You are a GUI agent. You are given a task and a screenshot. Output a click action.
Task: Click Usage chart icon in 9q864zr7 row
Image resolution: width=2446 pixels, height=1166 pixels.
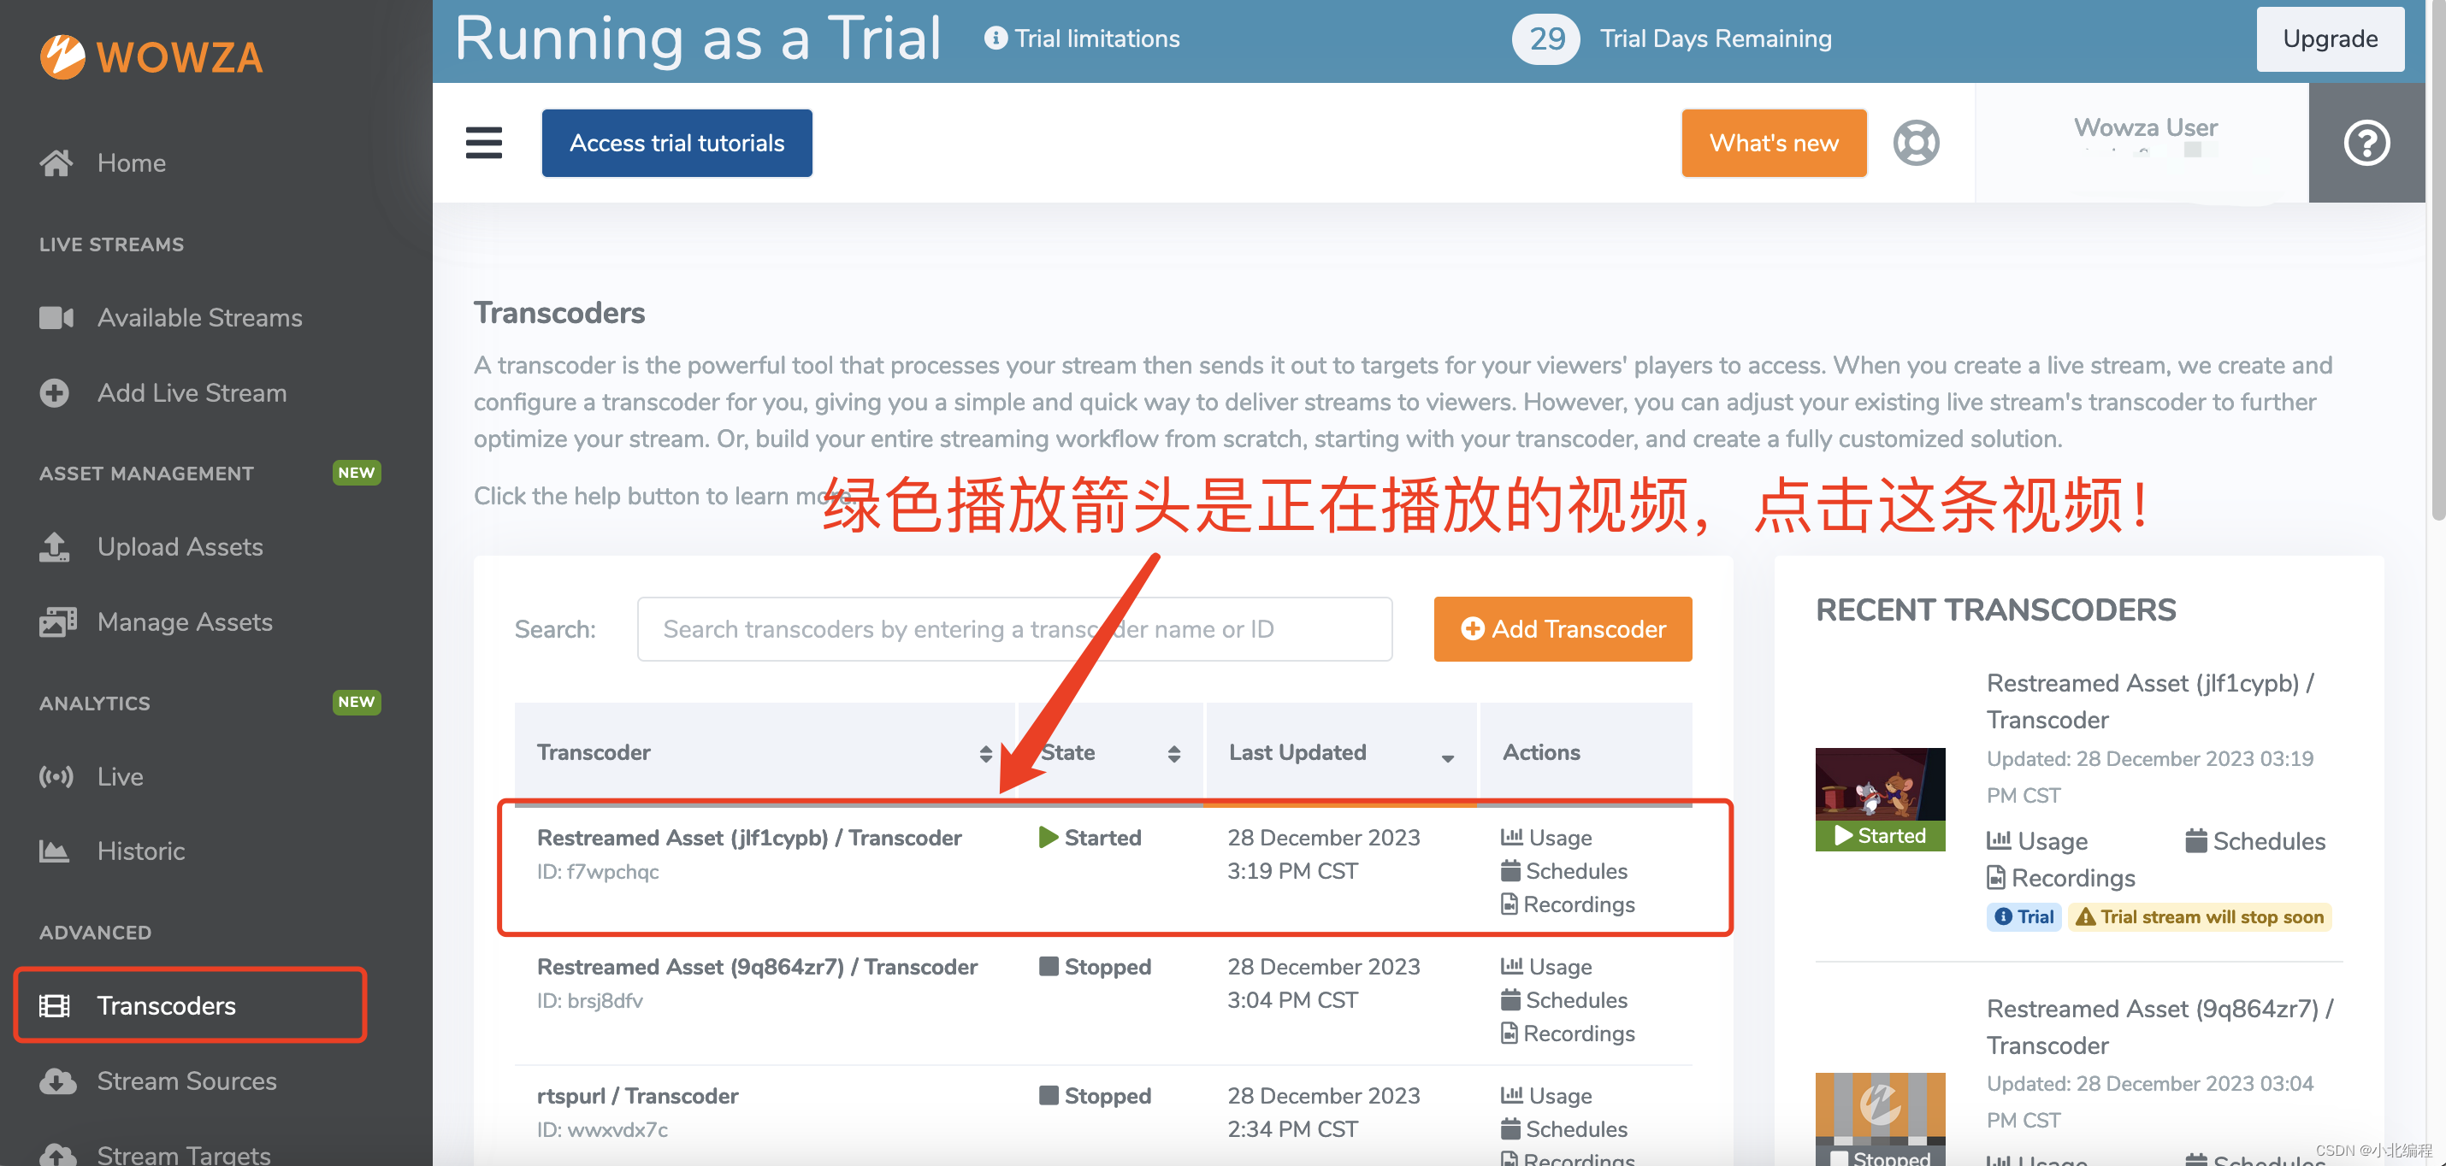1512,966
